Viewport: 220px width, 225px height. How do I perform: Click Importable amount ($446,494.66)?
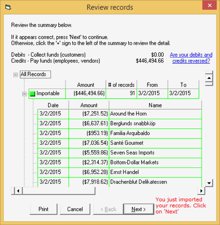(86, 94)
